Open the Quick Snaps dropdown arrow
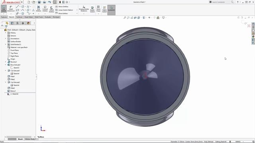This screenshot has height=143, width=255. (98, 14)
